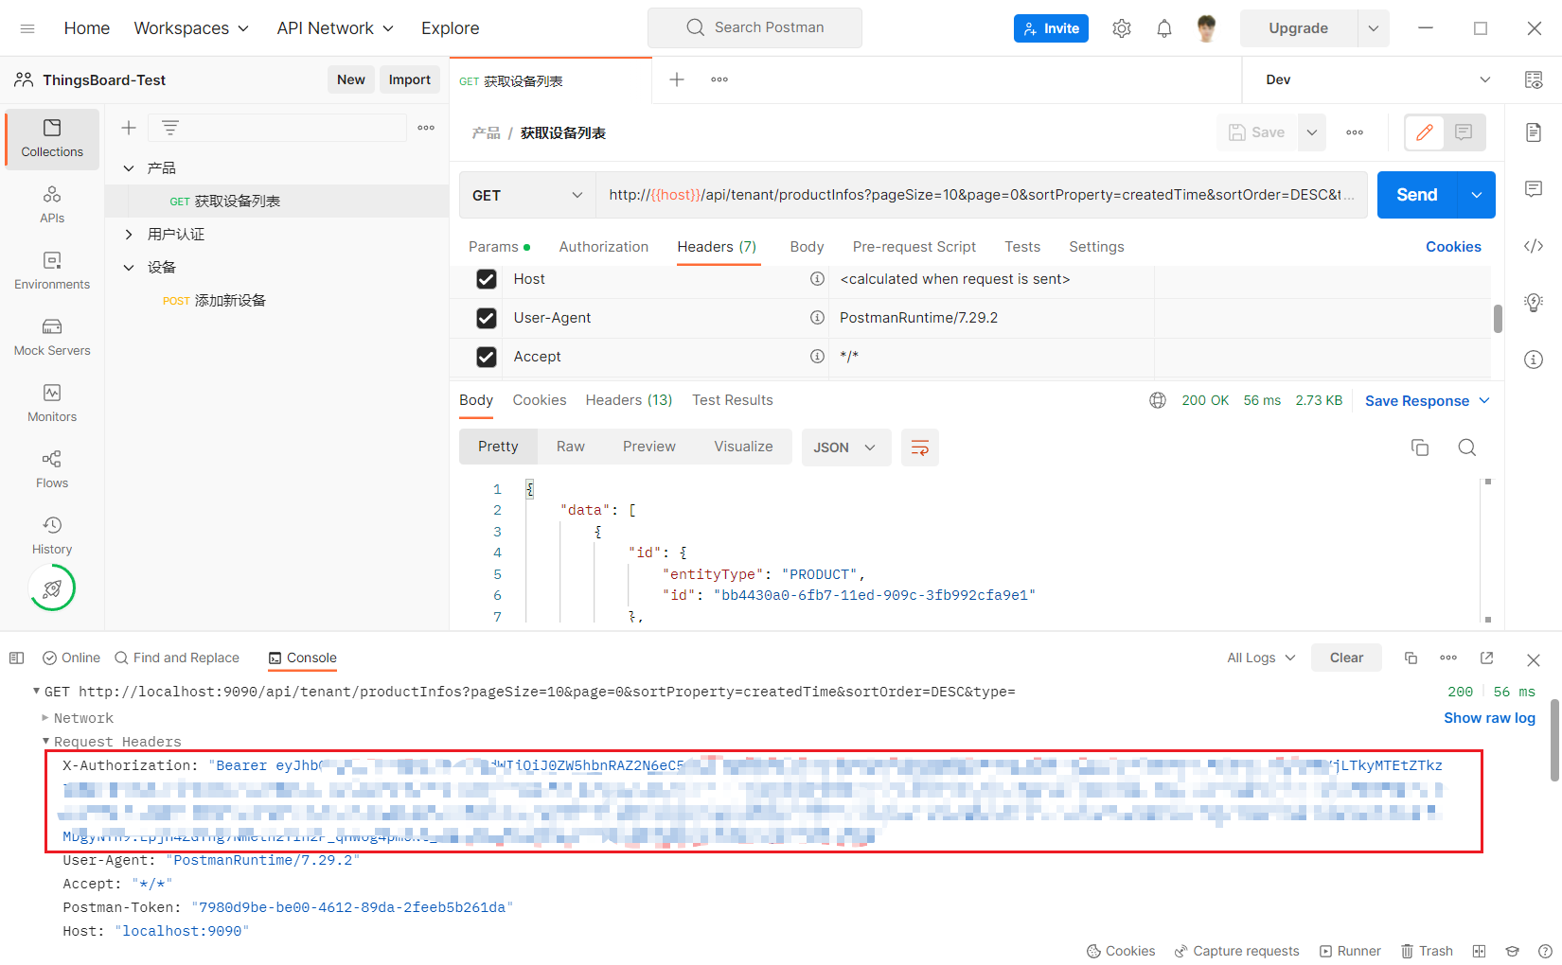Open the Dev environment selector
Image resolution: width=1562 pixels, height=965 pixels.
(x=1377, y=79)
